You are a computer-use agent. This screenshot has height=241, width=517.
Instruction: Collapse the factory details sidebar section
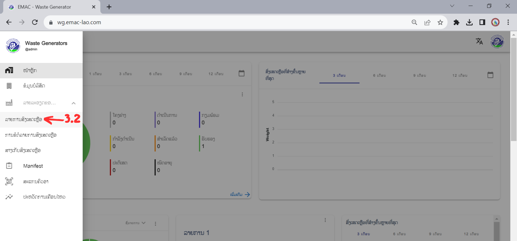[x=74, y=103]
